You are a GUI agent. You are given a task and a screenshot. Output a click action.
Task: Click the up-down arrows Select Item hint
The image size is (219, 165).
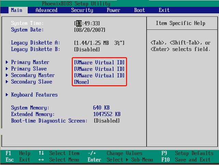[59, 153]
